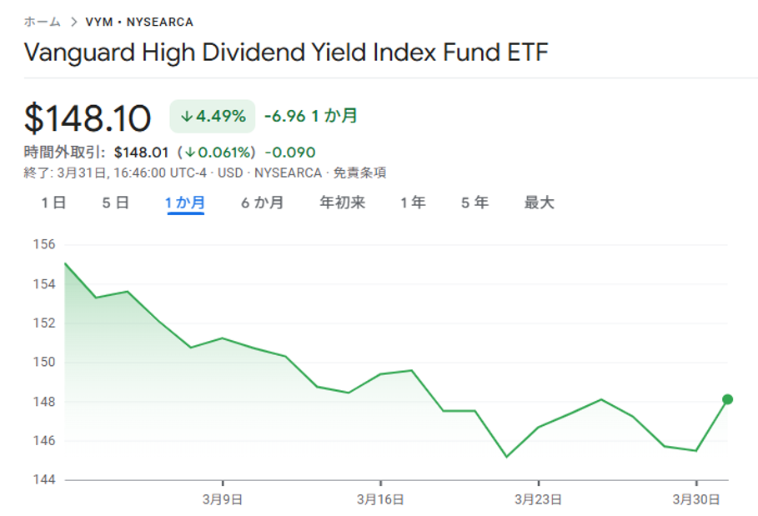Click the breadcrumb chevron after ホーム
Viewport: 758px width, 516px height.
coord(73,22)
